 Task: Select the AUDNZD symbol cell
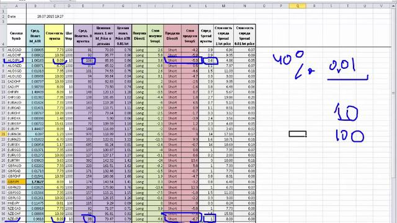[17, 66]
